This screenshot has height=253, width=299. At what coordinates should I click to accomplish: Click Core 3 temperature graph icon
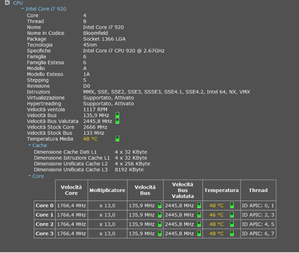click(x=232, y=233)
